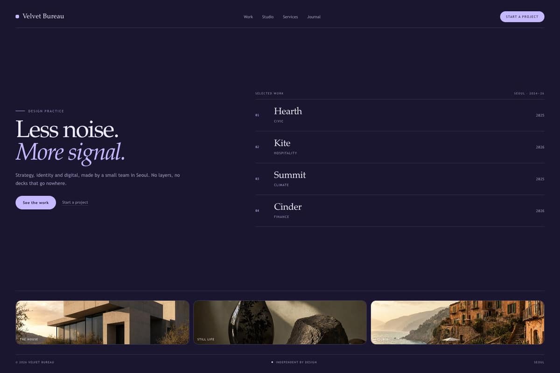Open the Cinder project title
Viewport: 560px width, 373px height.
(288, 207)
